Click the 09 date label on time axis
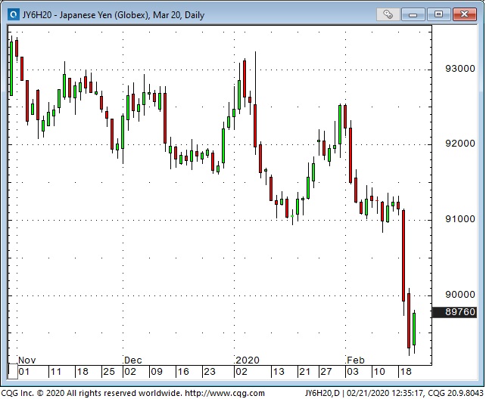Viewport: 486px width, 399px height. (156, 372)
